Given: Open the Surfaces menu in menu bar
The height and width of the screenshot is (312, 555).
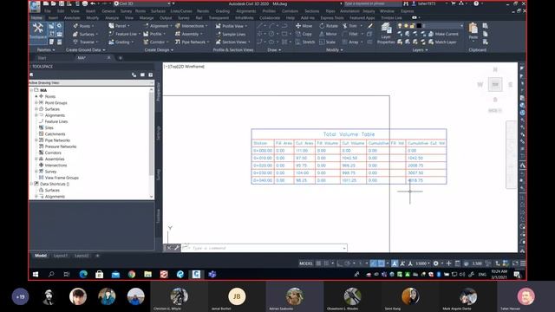Looking at the screenshot, I should pos(158,11).
